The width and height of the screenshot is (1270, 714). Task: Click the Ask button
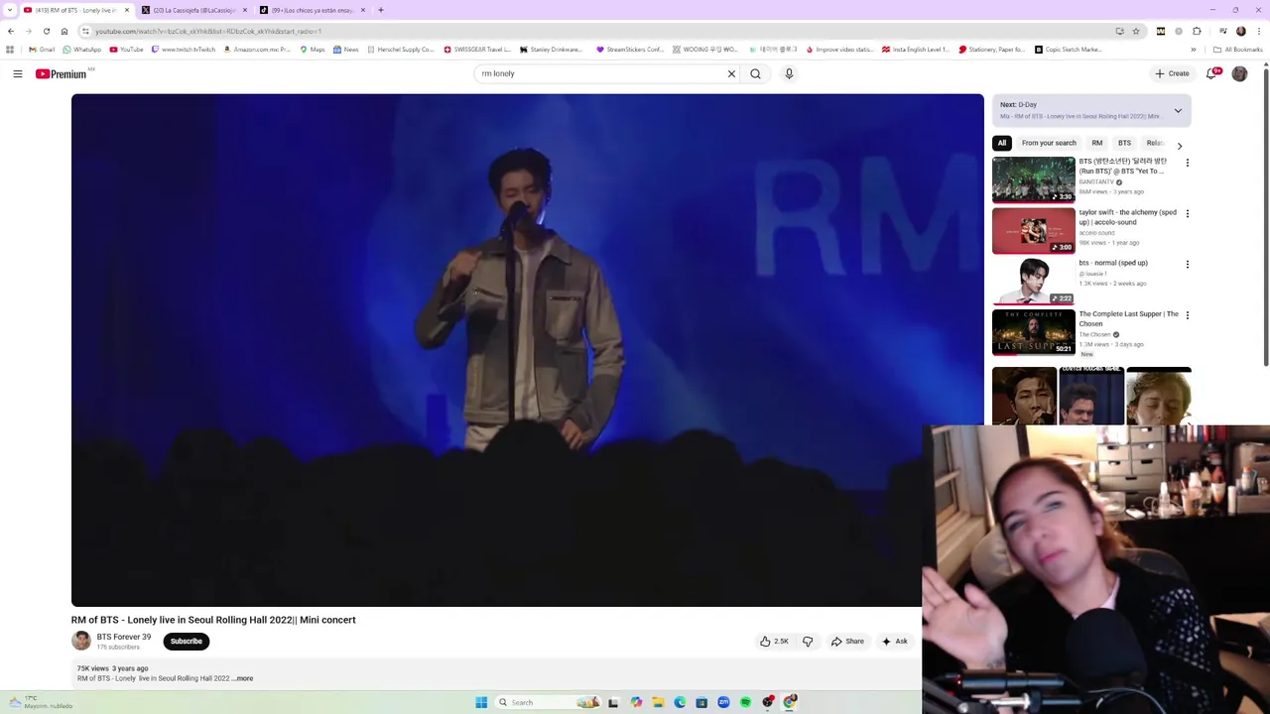[x=894, y=642]
